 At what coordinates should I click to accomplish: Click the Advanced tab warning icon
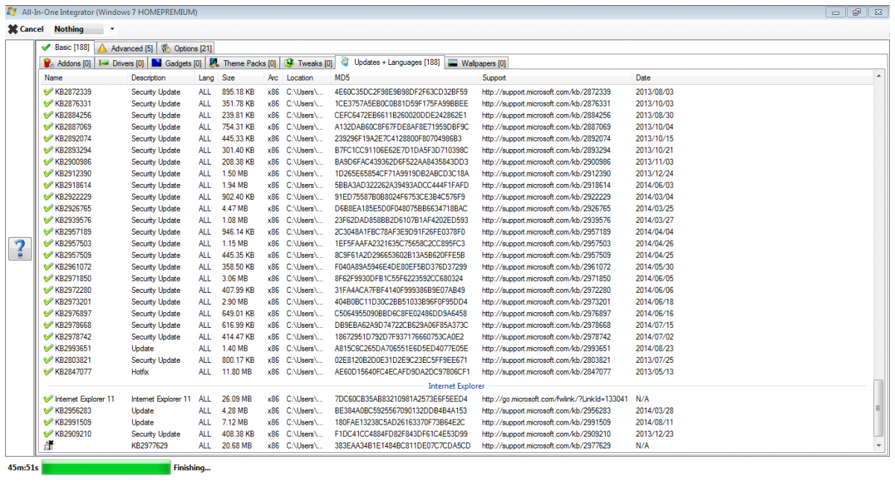pyautogui.click(x=103, y=48)
